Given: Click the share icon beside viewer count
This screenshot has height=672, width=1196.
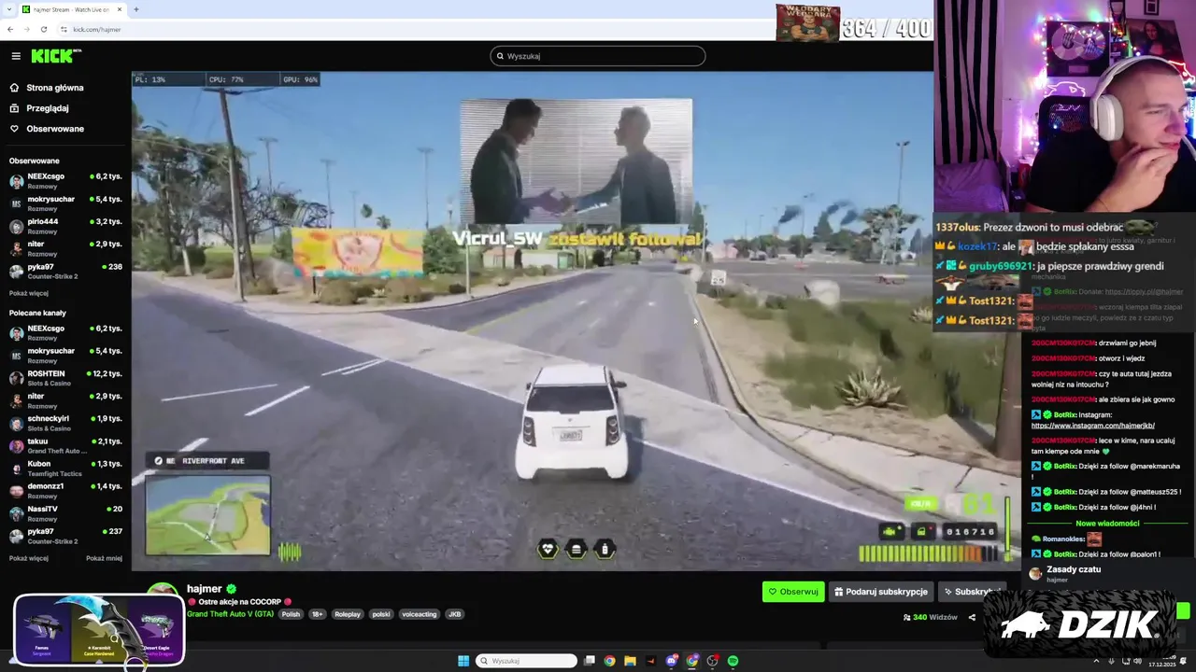Looking at the screenshot, I should [972, 617].
